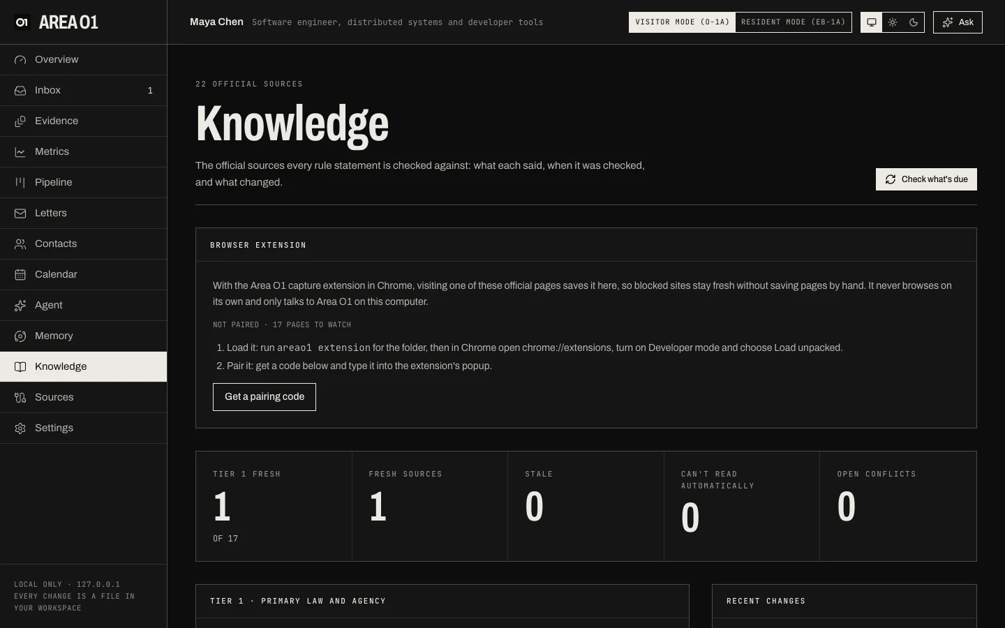This screenshot has width=1005, height=628.
Task: Switch to Resident Mode (EB-1A)
Action: (794, 22)
